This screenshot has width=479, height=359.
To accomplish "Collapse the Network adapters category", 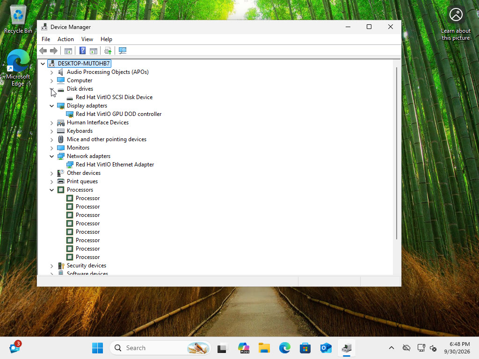I will coord(51,156).
